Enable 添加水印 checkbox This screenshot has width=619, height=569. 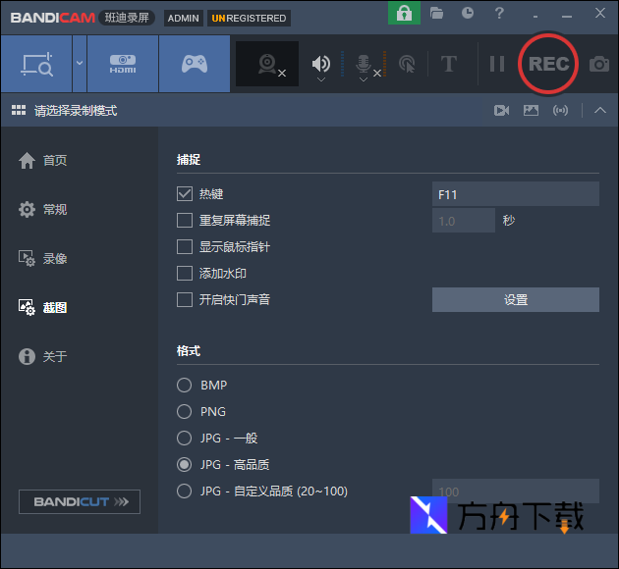pos(185,273)
